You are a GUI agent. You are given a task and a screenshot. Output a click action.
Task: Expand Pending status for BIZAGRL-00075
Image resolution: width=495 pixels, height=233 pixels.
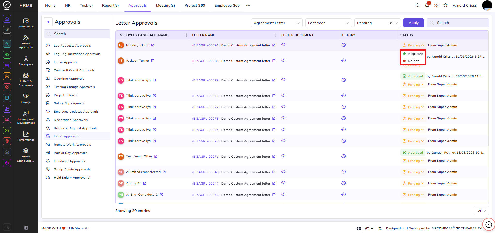pyautogui.click(x=413, y=118)
